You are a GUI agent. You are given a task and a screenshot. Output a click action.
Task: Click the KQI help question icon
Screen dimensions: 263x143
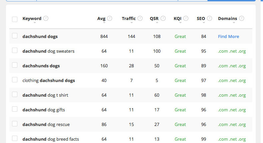[x=186, y=18]
